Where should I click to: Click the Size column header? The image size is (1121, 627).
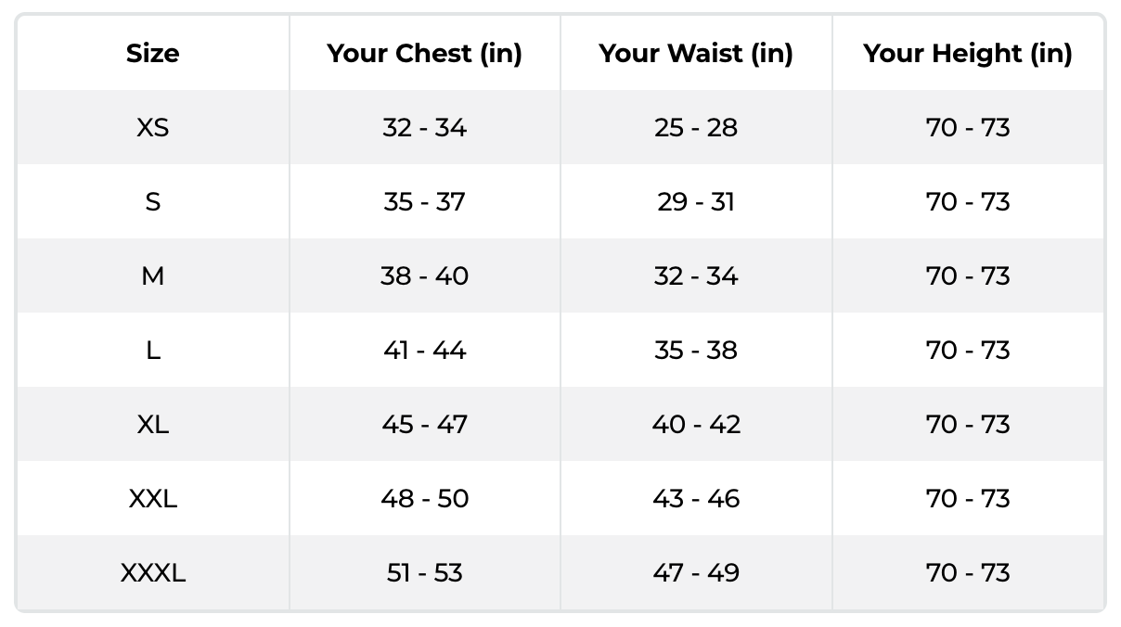click(152, 54)
